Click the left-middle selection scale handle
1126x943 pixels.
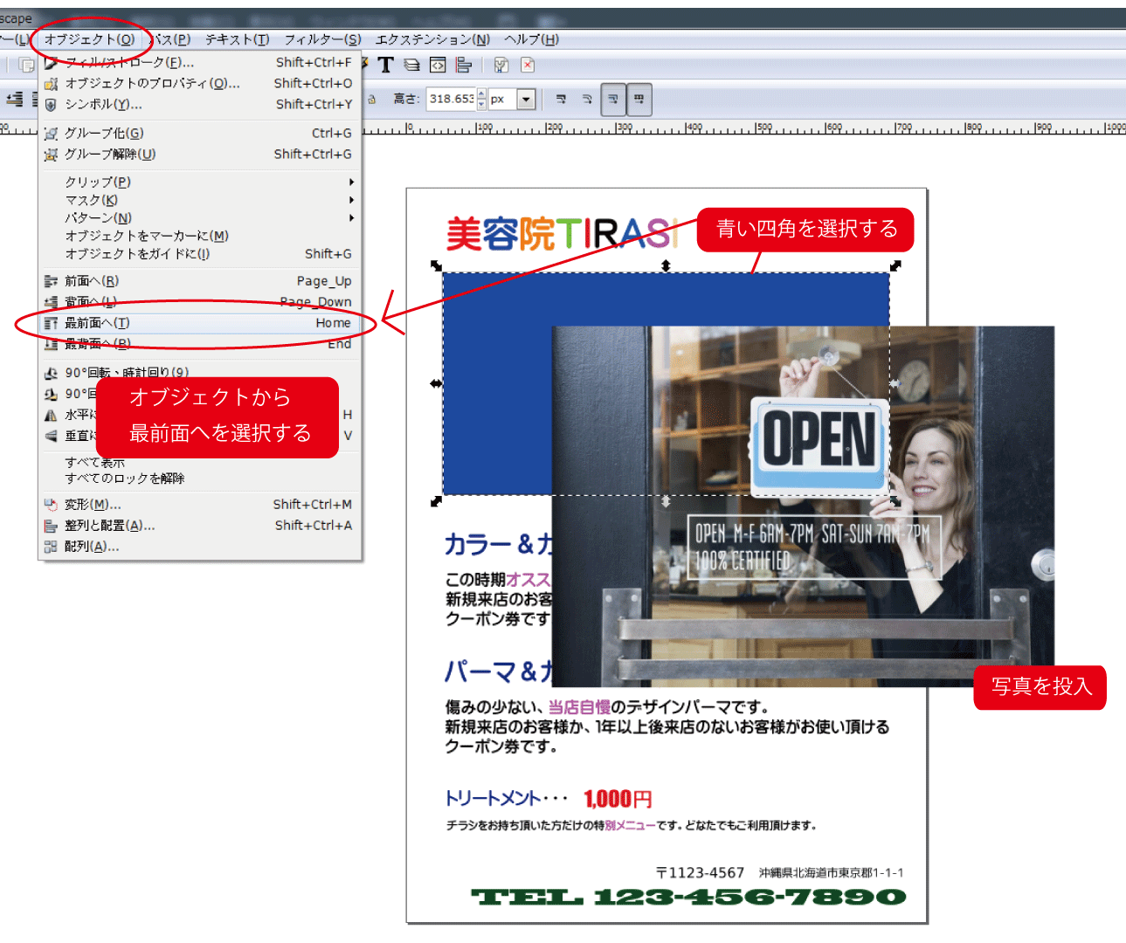pos(436,383)
